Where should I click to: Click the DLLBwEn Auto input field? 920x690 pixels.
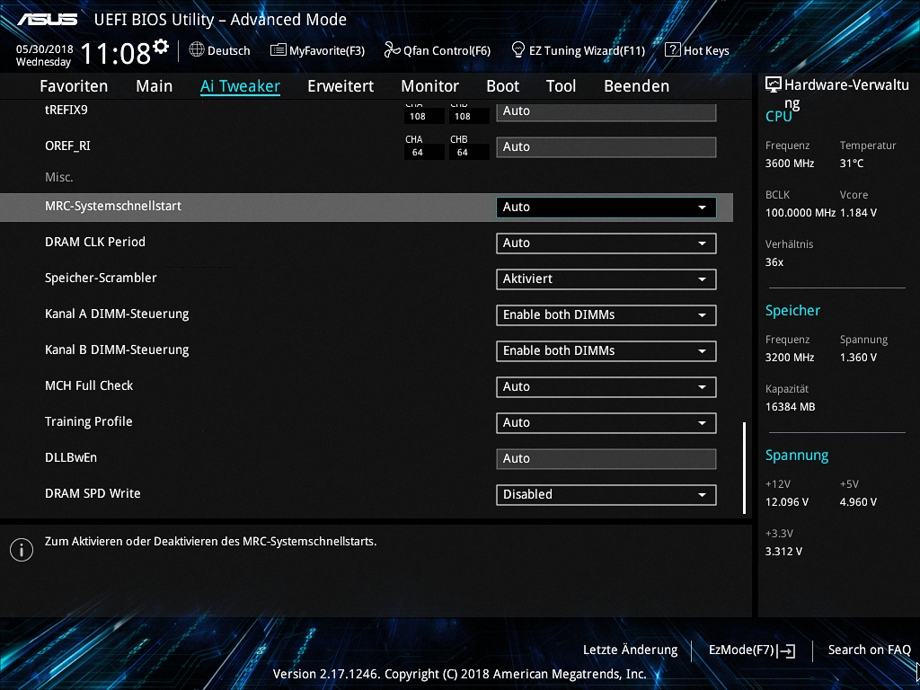point(606,459)
